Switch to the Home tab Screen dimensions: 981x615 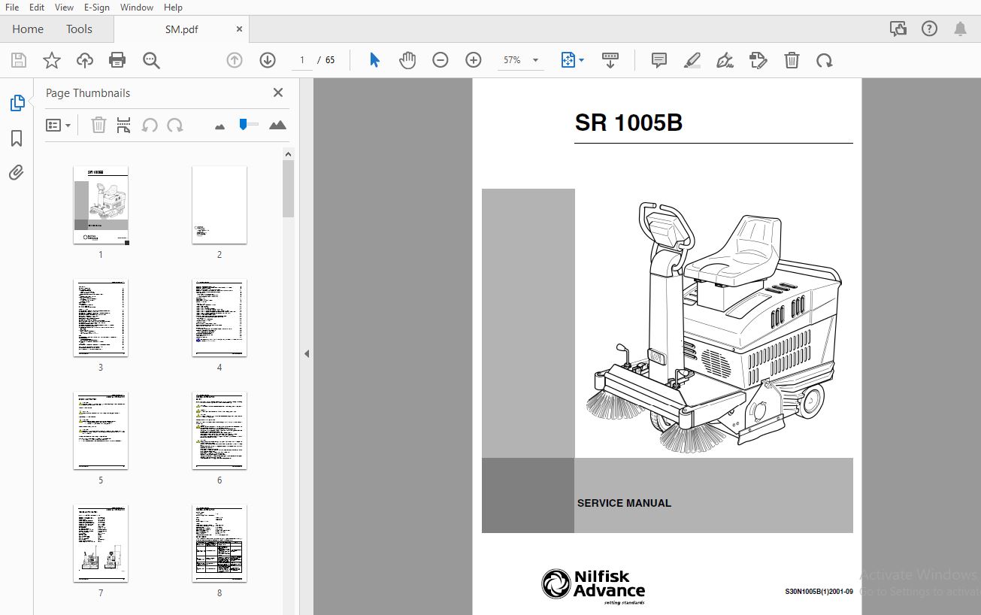[28, 29]
